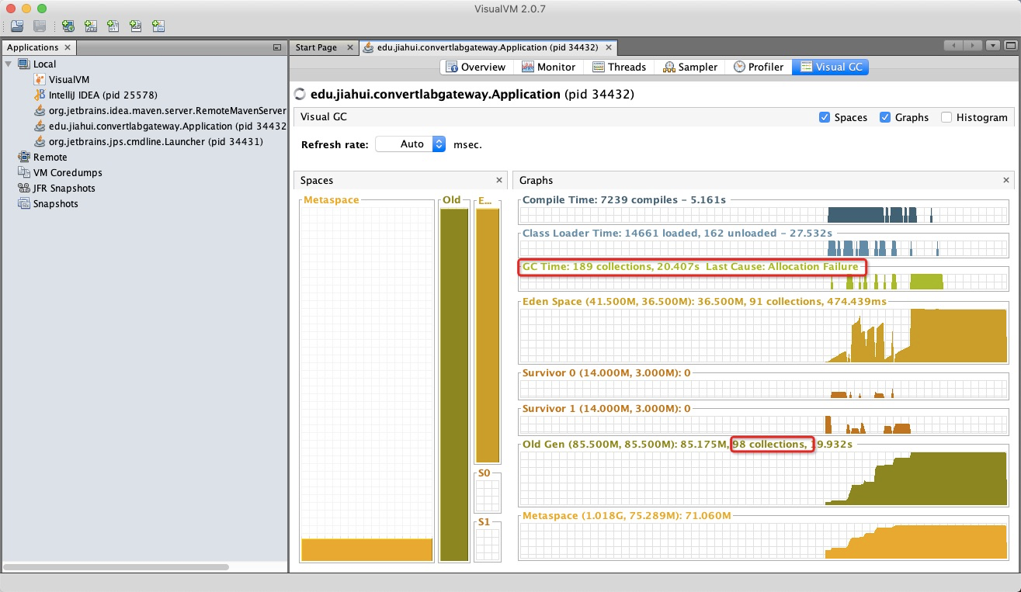Click the Add JMX Connection toolbar icon

(x=91, y=26)
